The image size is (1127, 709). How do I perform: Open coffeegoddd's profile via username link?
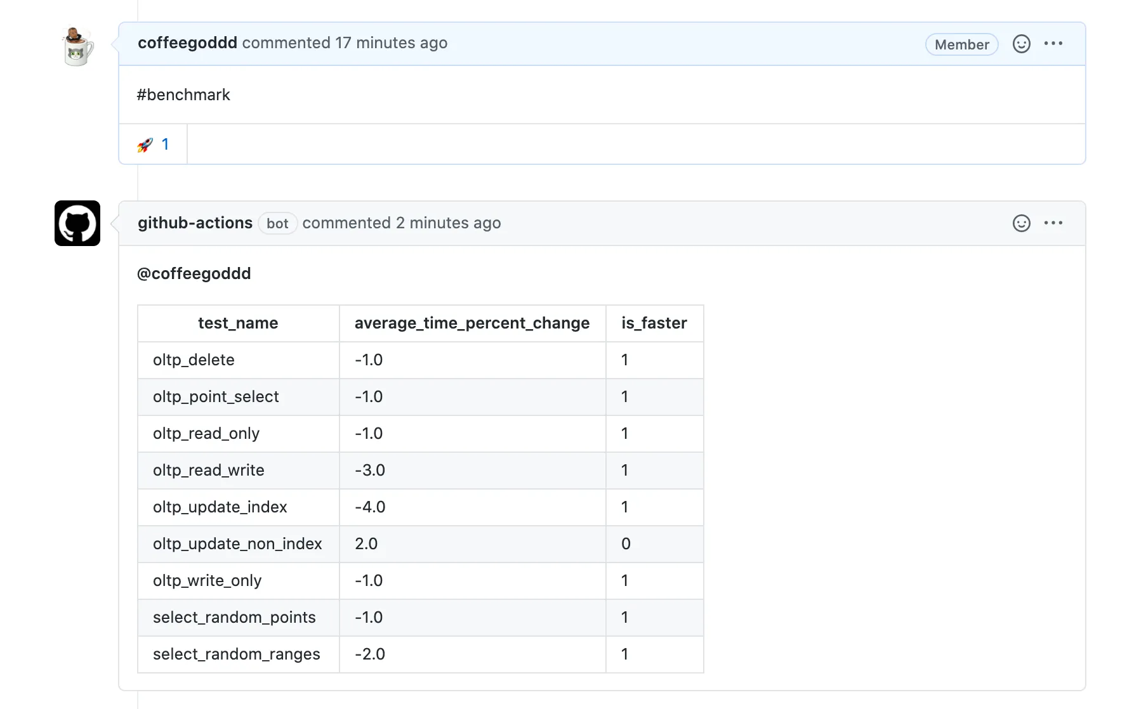click(x=187, y=42)
